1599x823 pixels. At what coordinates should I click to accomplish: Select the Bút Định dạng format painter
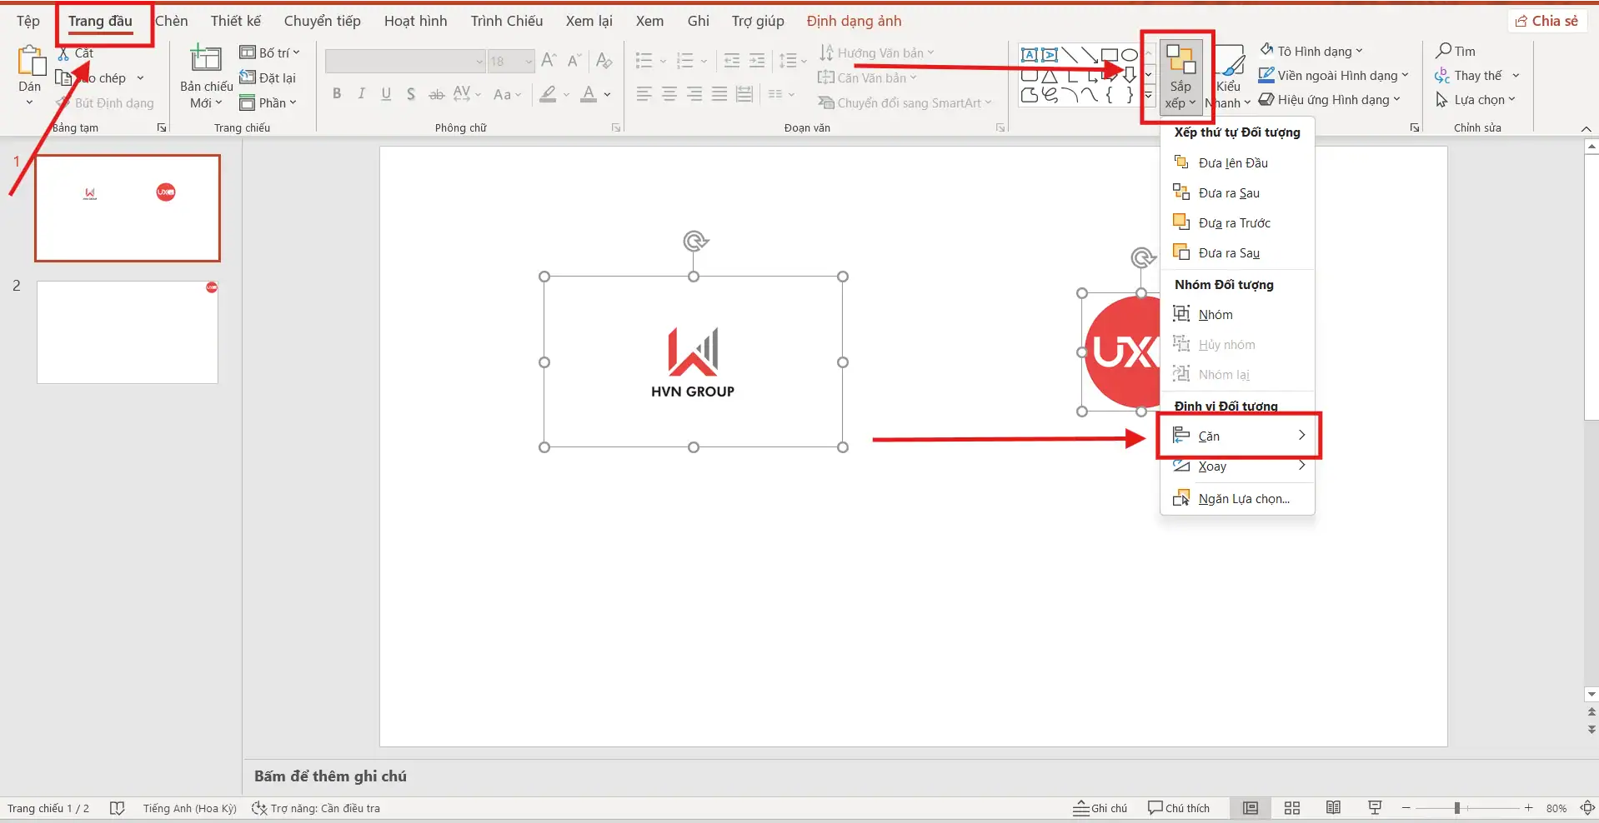click(x=106, y=103)
